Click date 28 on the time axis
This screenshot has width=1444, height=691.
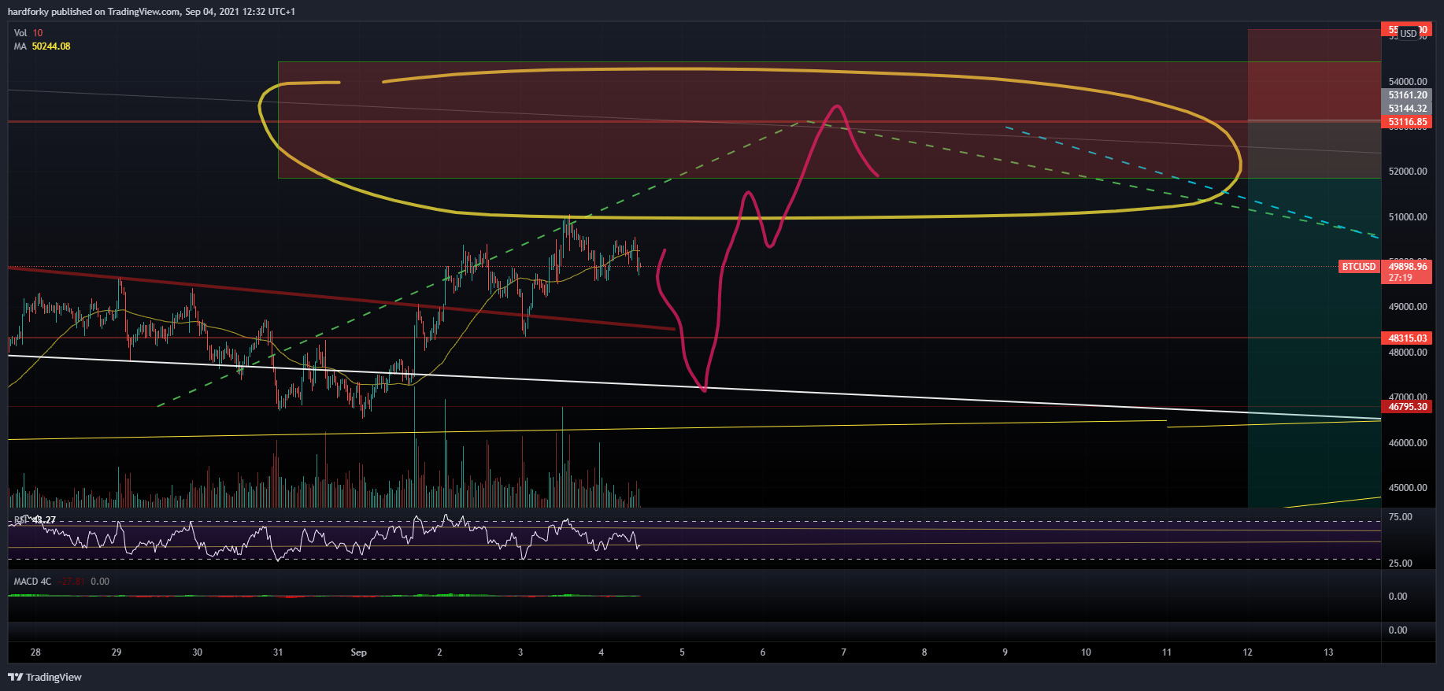click(35, 652)
